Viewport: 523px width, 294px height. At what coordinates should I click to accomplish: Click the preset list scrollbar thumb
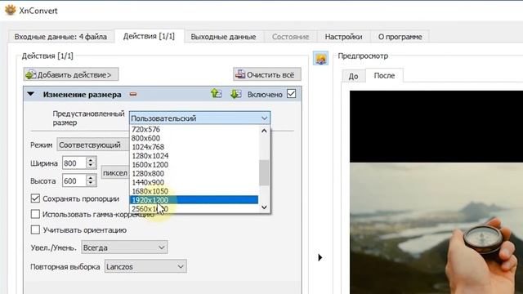(x=264, y=172)
